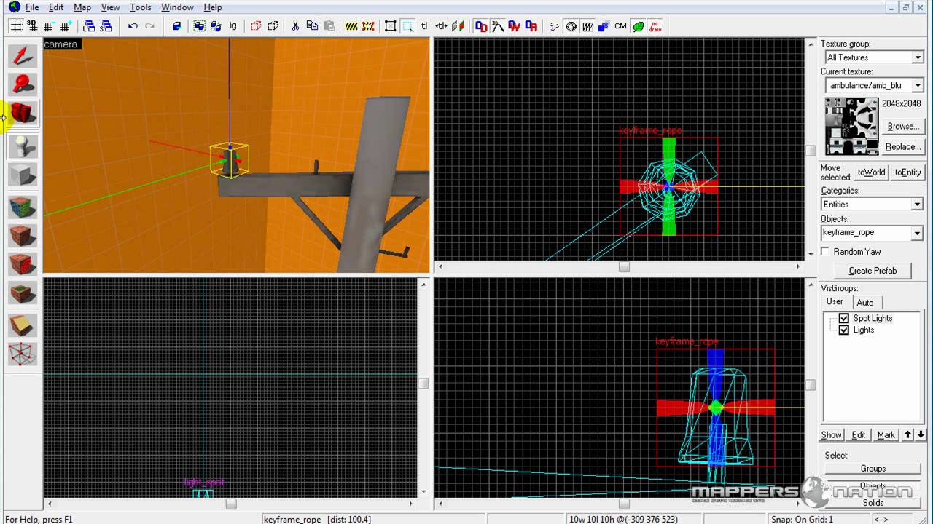Choose the Apply overlays tool

pos(23,293)
